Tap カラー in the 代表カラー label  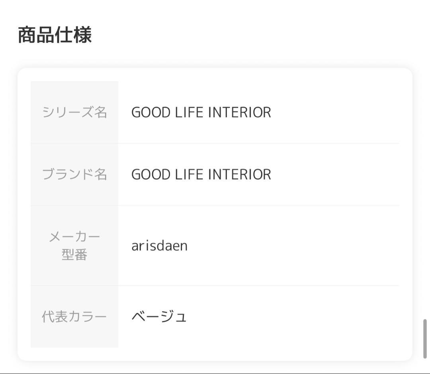[89, 317]
